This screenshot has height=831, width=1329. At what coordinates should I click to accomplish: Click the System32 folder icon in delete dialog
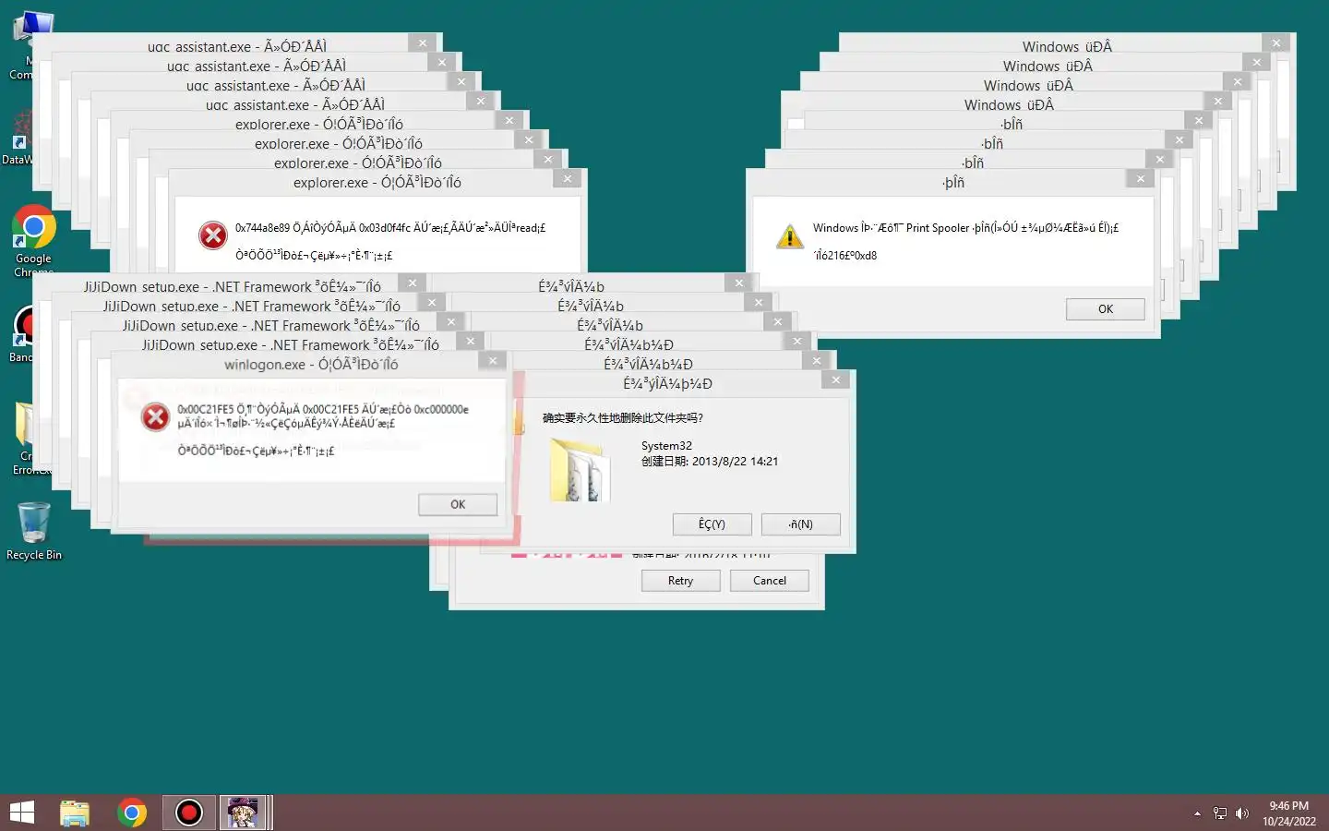580,470
